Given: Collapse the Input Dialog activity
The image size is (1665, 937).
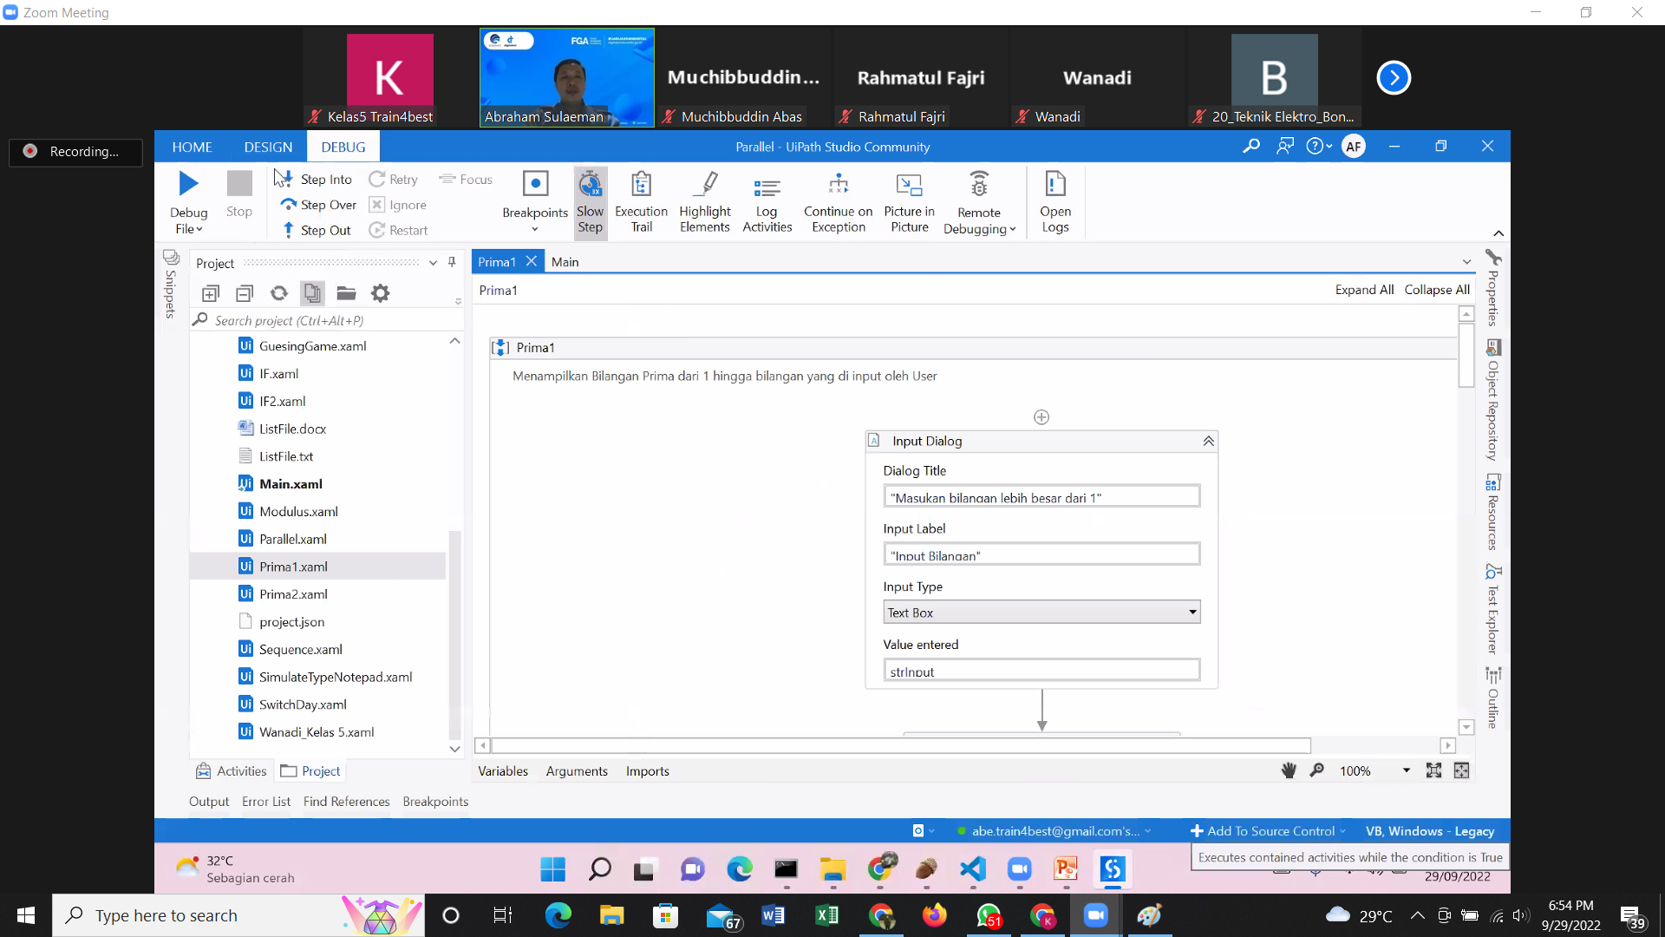Looking at the screenshot, I should point(1208,441).
